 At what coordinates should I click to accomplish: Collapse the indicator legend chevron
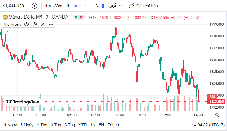[x=7, y=31]
